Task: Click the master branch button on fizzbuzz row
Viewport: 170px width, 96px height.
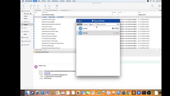Action: point(116,33)
